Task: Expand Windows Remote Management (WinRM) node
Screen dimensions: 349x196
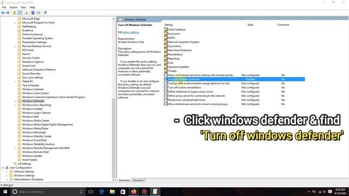Action: (15, 148)
